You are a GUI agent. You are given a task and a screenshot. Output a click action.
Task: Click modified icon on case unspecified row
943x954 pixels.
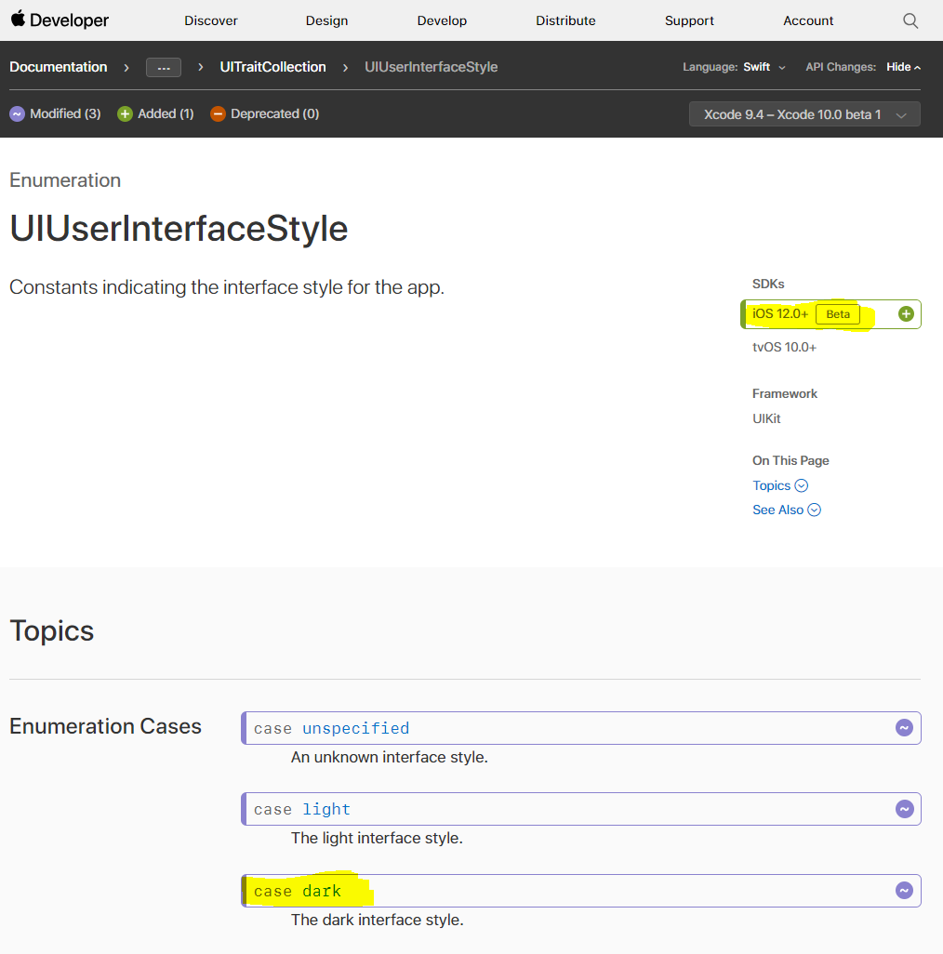[904, 728]
